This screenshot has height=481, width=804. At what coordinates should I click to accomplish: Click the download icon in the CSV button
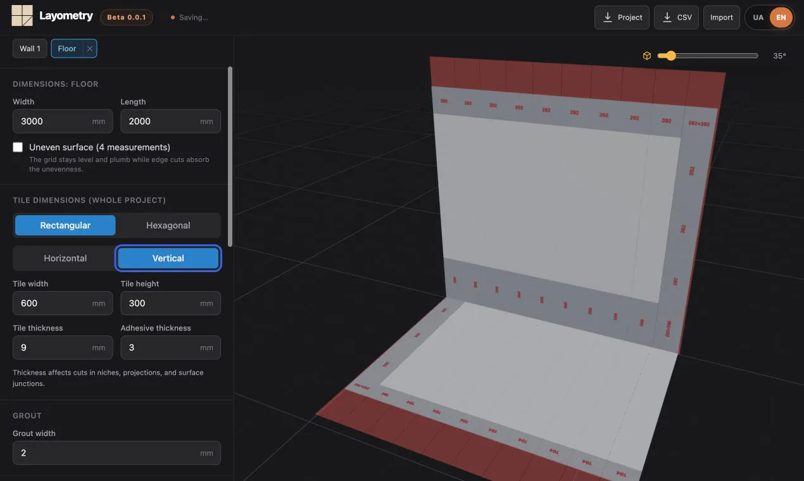(667, 17)
